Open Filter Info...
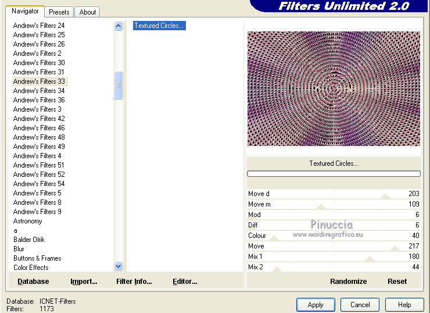430x313 pixels. (134, 282)
